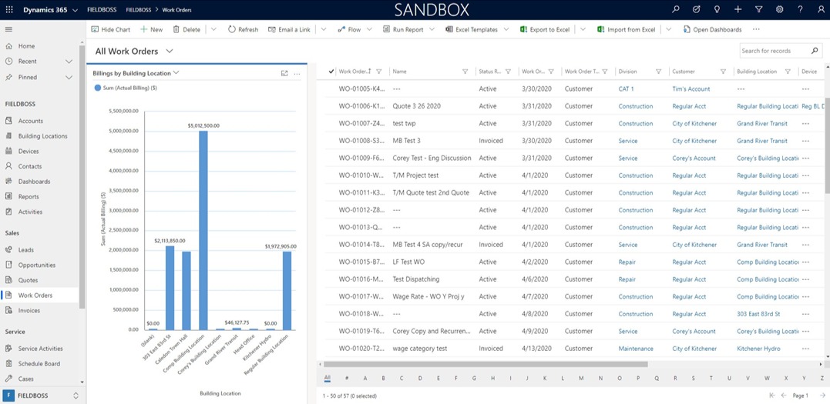
Task: Open the settings gear icon
Action: [779, 9]
